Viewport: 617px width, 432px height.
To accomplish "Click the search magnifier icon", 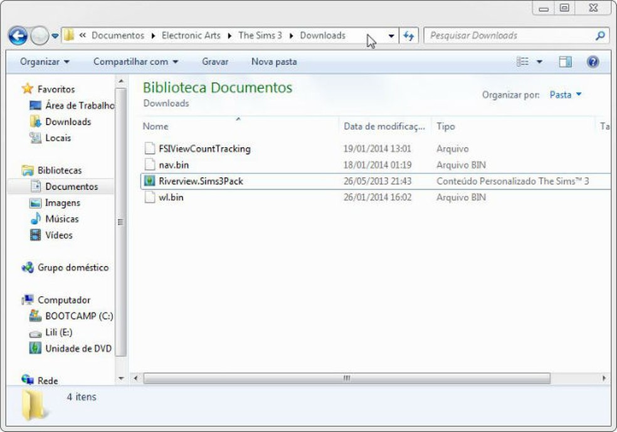I will click(600, 36).
